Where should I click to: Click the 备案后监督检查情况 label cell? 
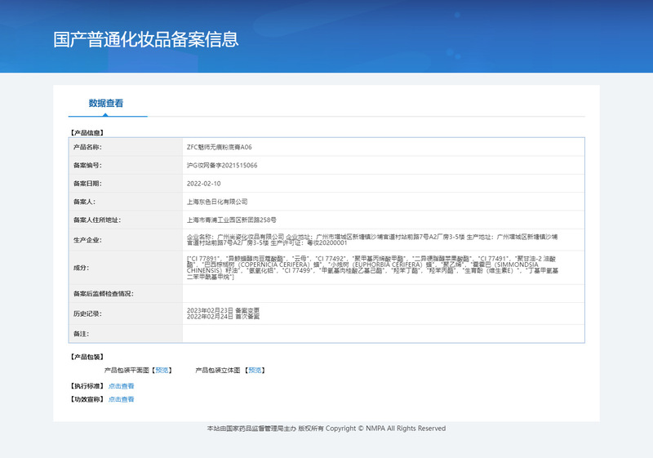(126, 294)
